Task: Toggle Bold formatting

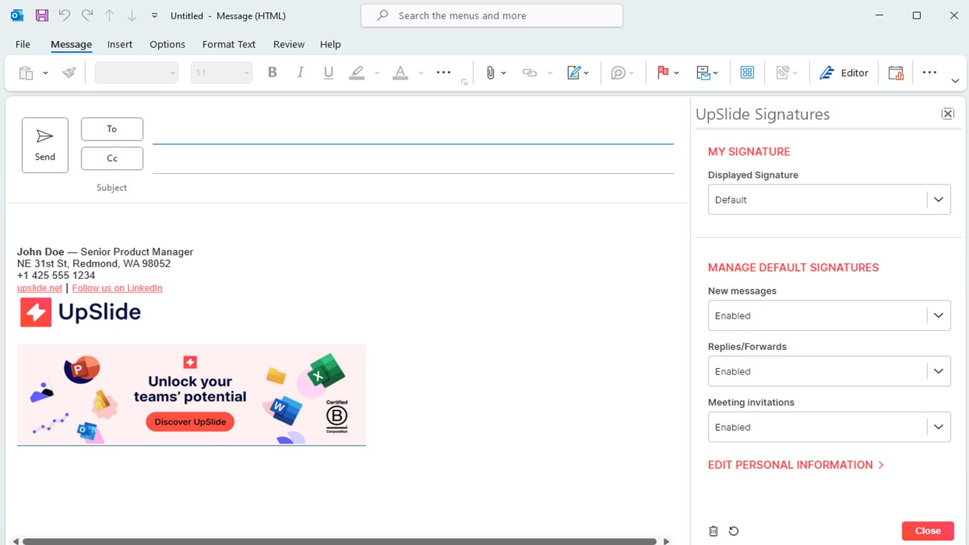Action: point(272,72)
